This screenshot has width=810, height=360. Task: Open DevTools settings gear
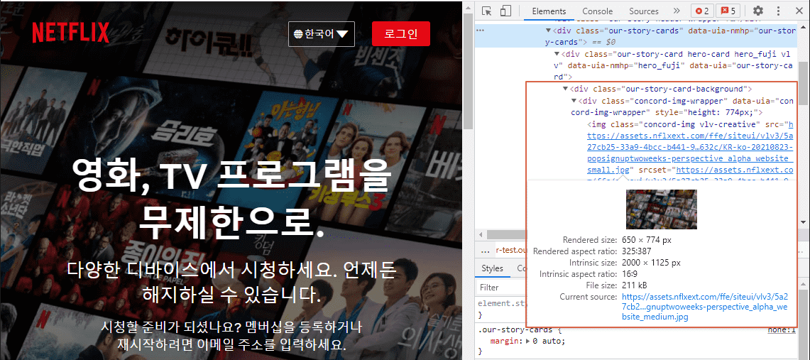click(758, 11)
